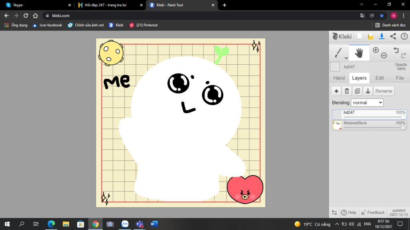Click the Kleki logo
Image resolution: width=410 pixels, height=230 pixels.
pyautogui.click(x=342, y=36)
